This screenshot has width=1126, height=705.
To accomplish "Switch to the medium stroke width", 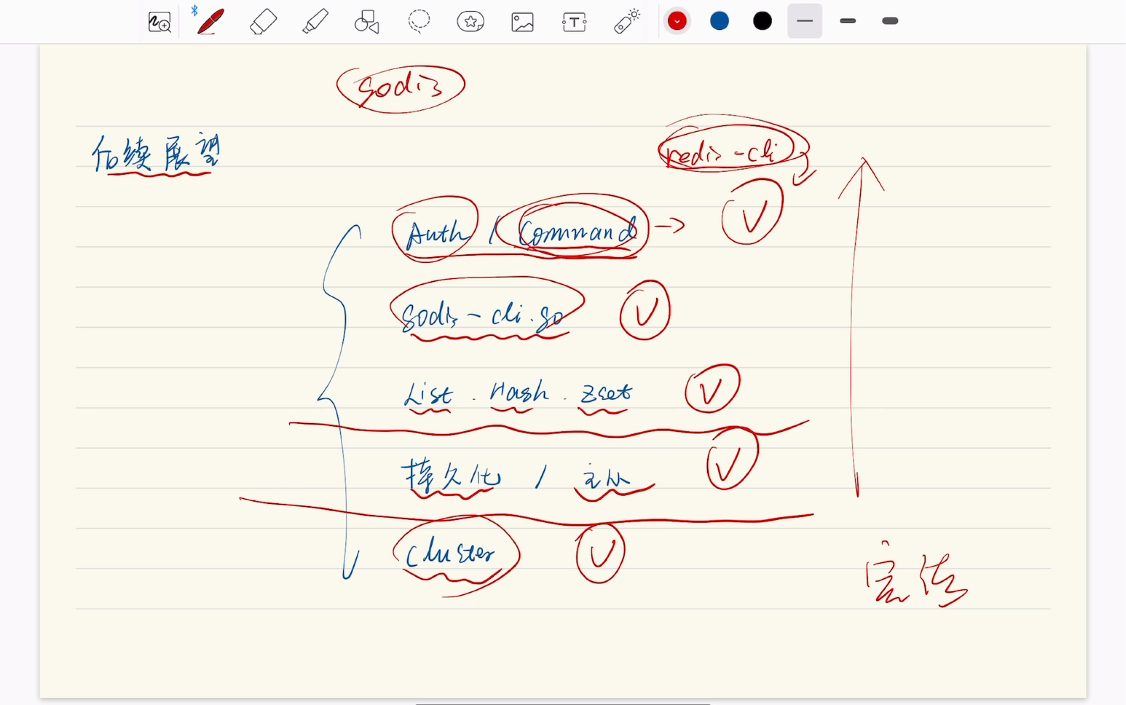I will coord(847,21).
